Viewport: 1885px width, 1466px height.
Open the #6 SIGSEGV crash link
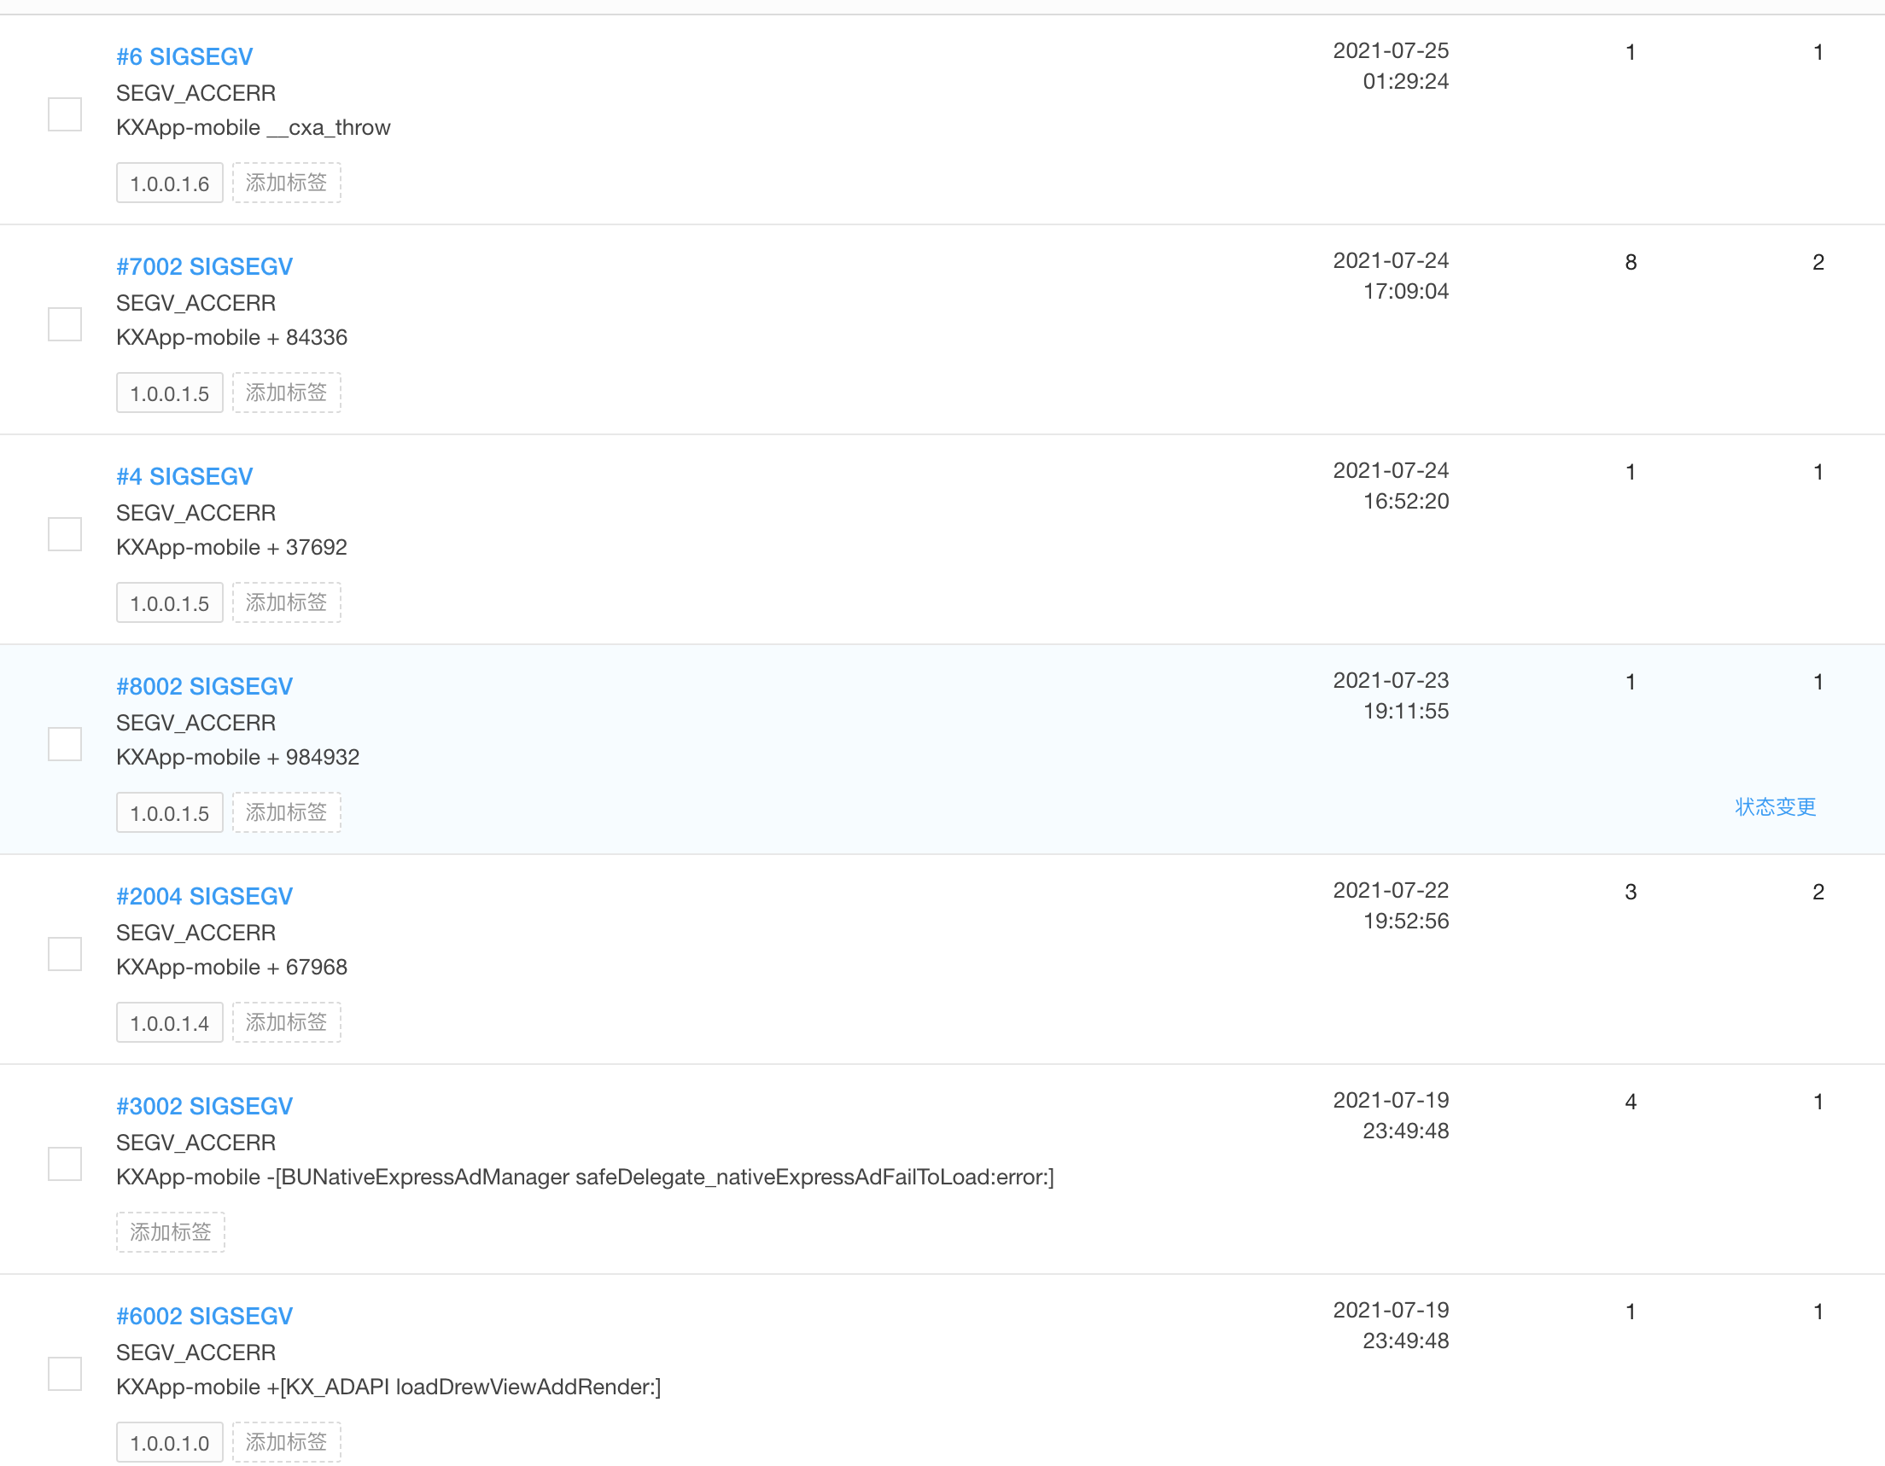tap(184, 57)
